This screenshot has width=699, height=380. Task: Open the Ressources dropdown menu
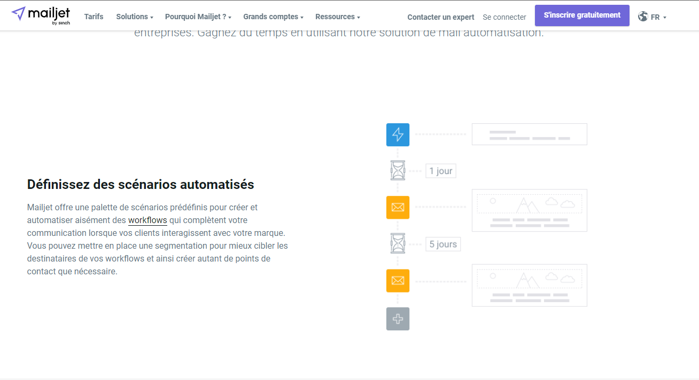[x=337, y=17]
